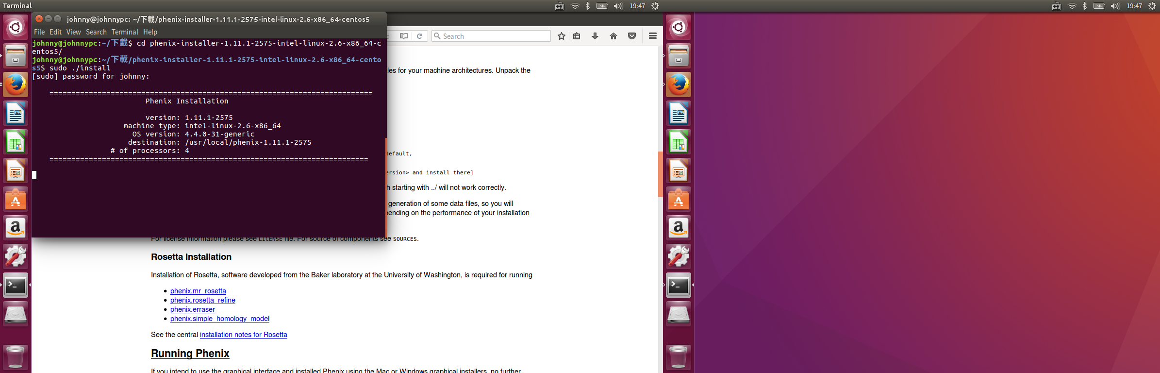The image size is (1160, 373).
Task: Open the terminal Edit menu
Action: (55, 32)
